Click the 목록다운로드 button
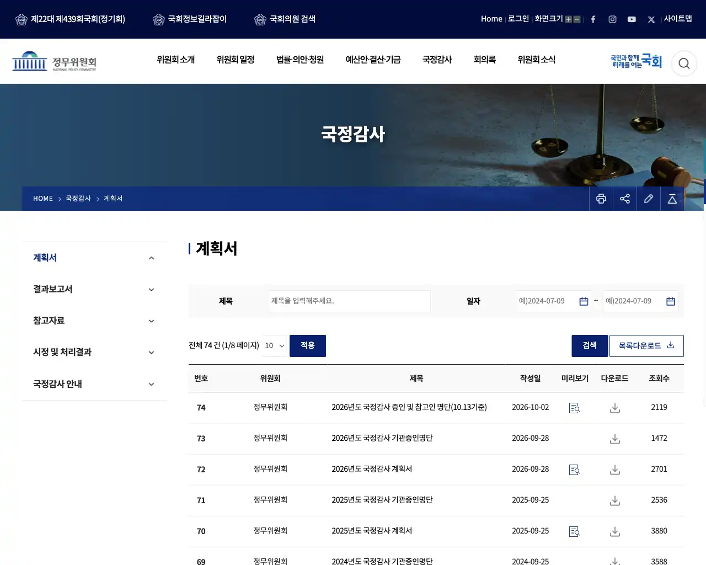This screenshot has height=565, width=706. point(646,345)
